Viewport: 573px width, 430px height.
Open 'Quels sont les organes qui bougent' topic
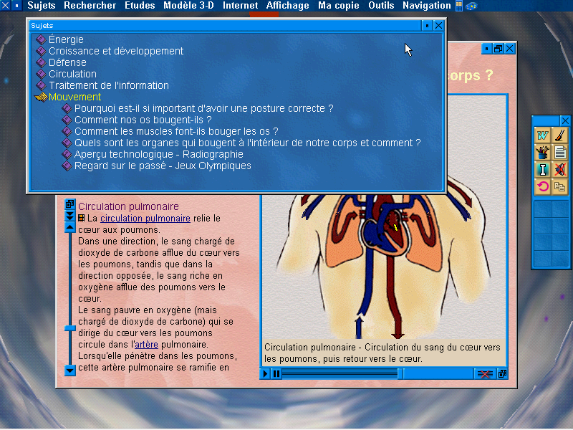tap(247, 143)
